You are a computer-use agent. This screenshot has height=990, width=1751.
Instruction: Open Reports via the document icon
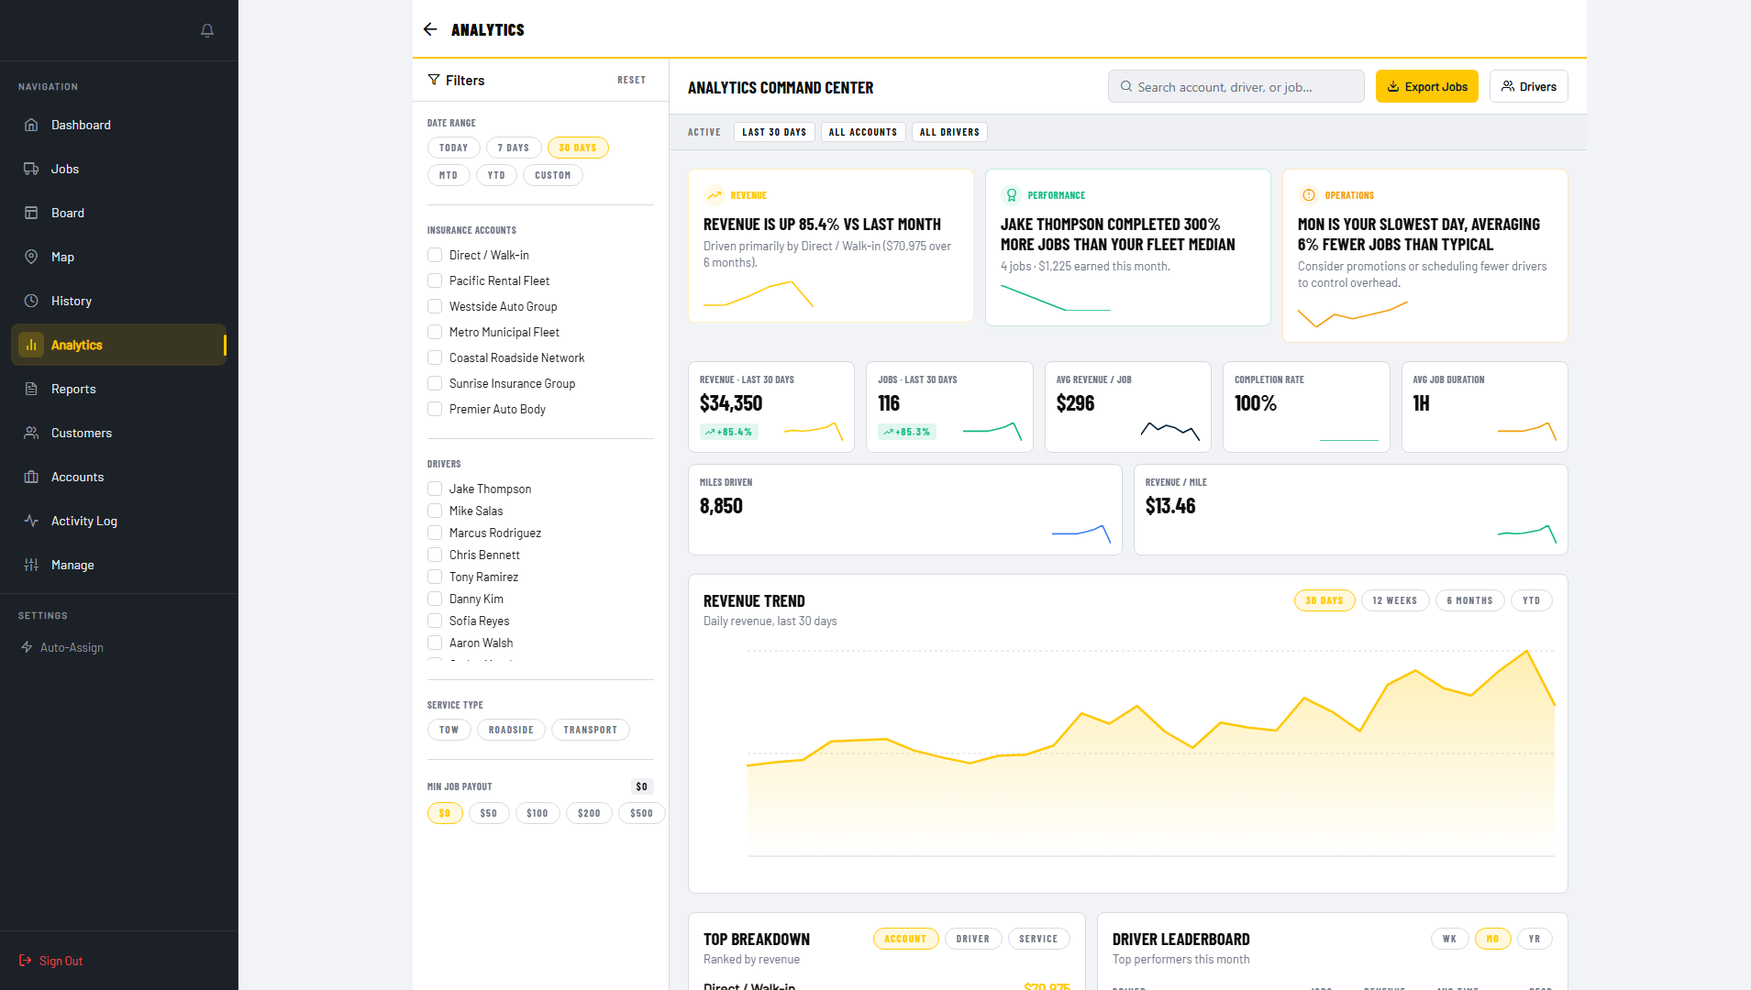tap(31, 389)
